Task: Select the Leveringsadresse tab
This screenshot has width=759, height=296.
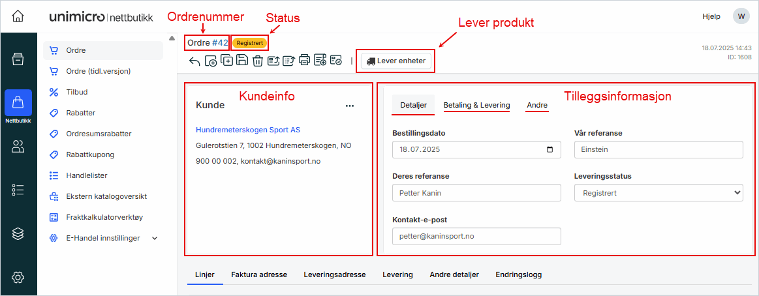Action: pos(334,274)
